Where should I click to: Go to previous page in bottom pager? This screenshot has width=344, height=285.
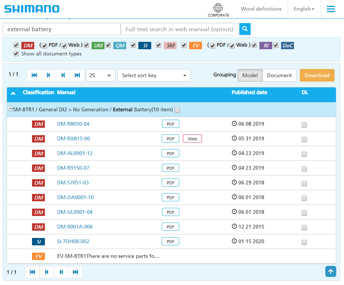pyautogui.click(x=47, y=272)
